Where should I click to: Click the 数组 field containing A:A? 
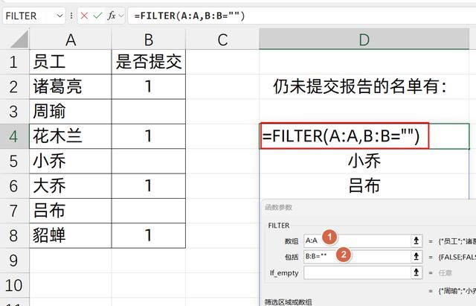point(357,241)
